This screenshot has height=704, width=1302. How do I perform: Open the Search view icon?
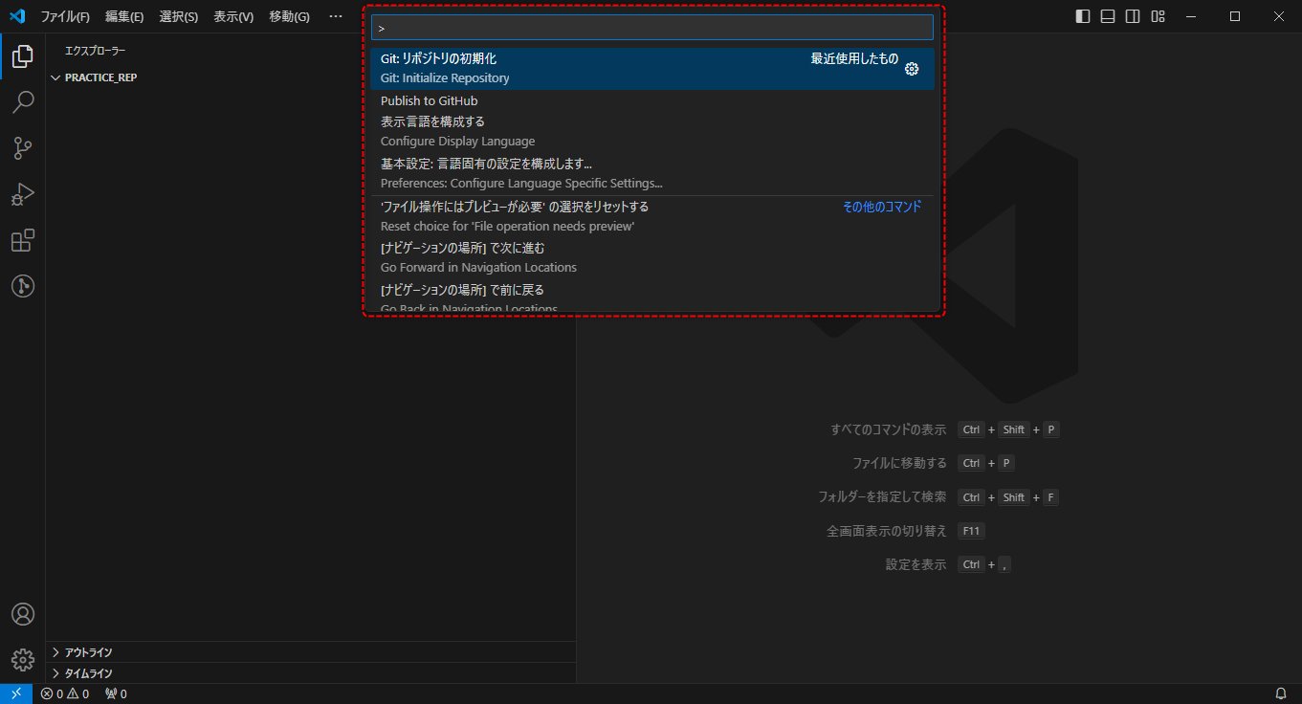click(23, 102)
